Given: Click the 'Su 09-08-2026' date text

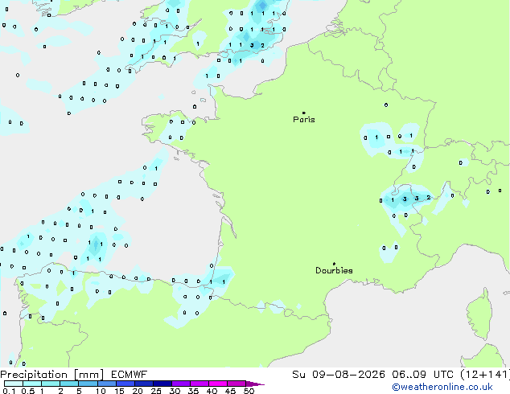Looking at the screenshot, I should [x=339, y=375].
